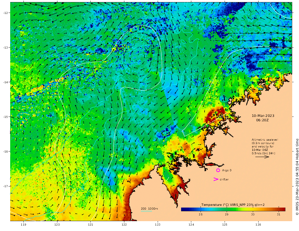The width and height of the screenshot is (299, 231).
Task: Click longitude axis label 124
Action: point(191,225)
